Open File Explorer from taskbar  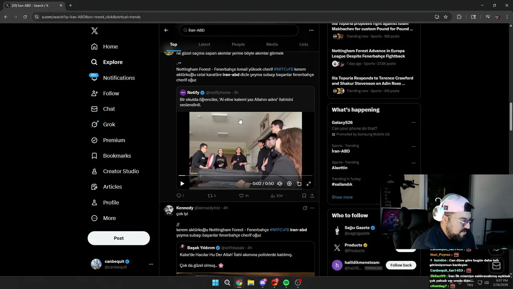pos(251,283)
